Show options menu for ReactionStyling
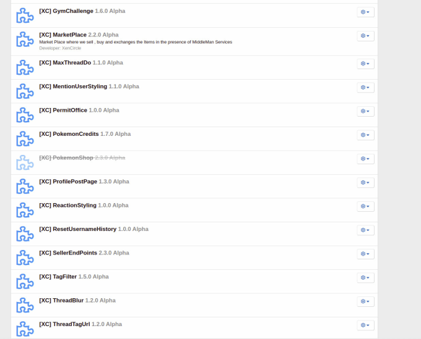The width and height of the screenshot is (421, 339). coord(365,206)
